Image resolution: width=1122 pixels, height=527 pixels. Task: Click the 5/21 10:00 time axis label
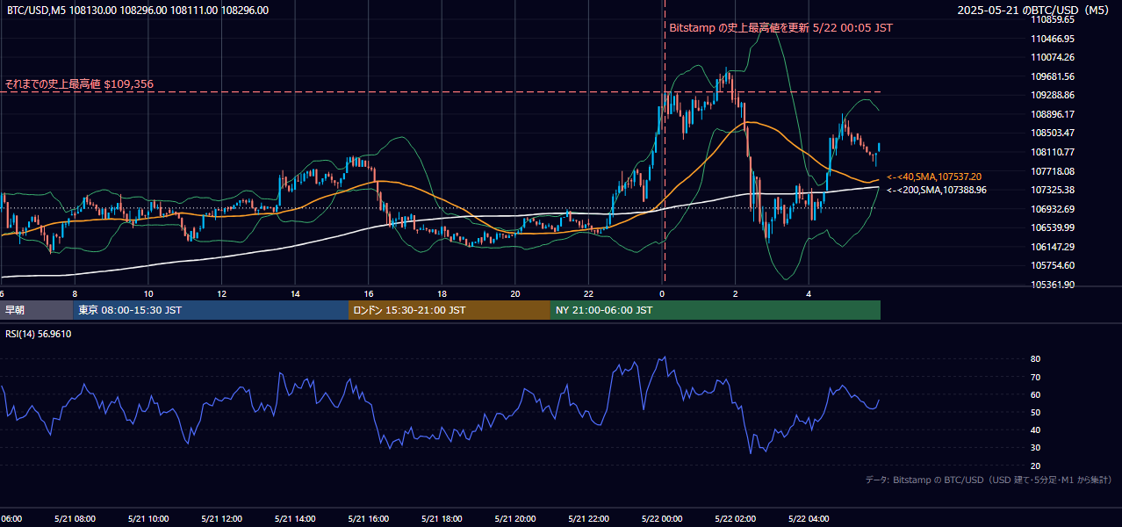[x=148, y=518]
